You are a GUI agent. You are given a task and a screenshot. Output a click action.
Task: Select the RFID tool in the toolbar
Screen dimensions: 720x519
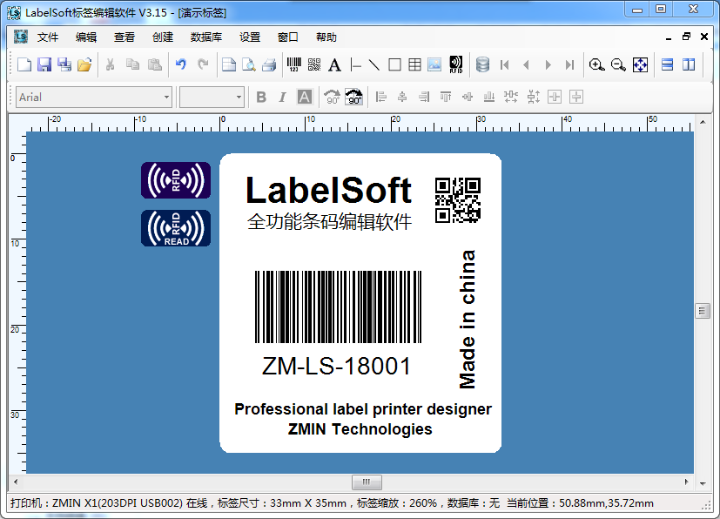click(456, 64)
